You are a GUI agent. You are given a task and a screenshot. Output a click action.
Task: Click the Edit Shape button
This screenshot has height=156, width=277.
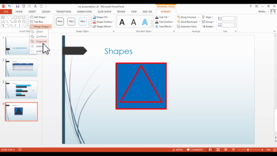click(39, 17)
